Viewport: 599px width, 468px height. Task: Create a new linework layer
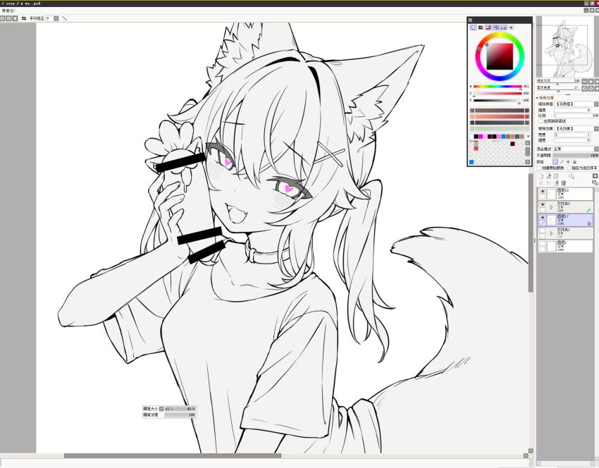[548, 176]
